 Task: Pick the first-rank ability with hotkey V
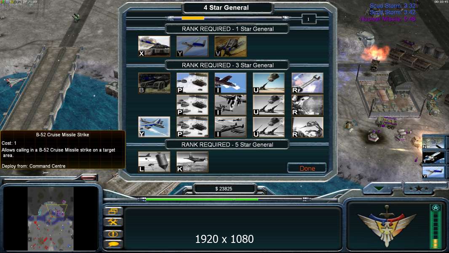pyautogui.click(x=230, y=46)
